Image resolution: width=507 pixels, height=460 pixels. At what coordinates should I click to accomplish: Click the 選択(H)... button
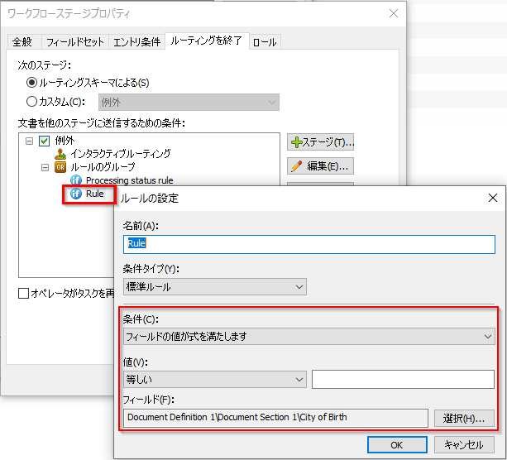point(464,419)
